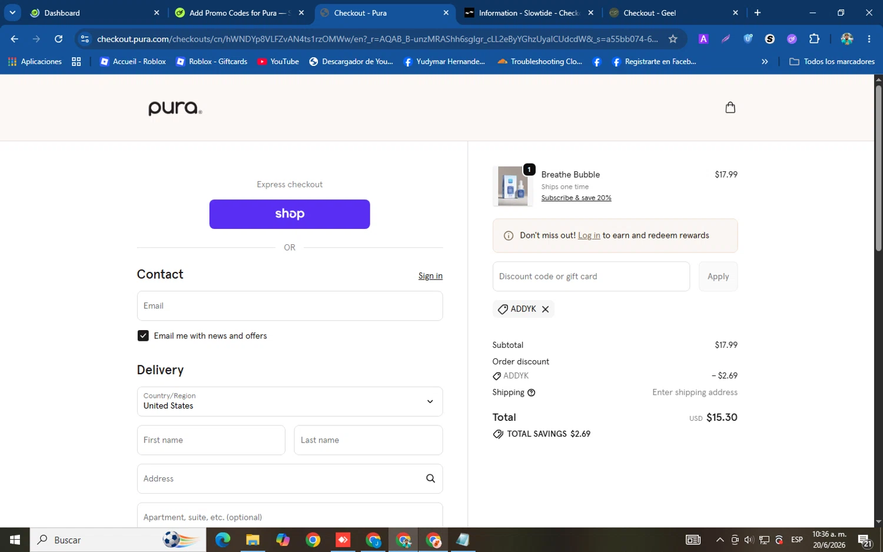This screenshot has width=883, height=552.
Task: Open the notification center icon
Action: pos(865,540)
